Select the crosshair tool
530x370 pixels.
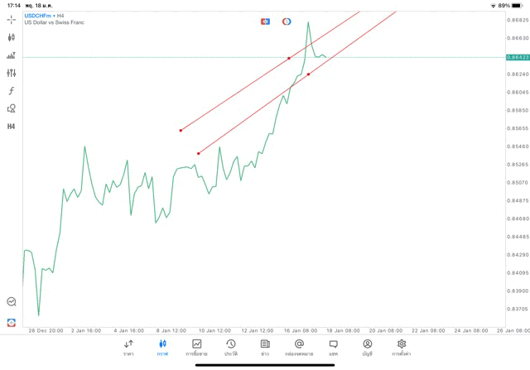(x=11, y=19)
